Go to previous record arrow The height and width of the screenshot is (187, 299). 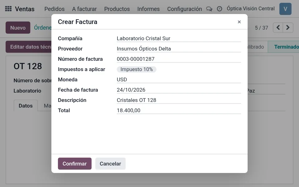[278, 28]
